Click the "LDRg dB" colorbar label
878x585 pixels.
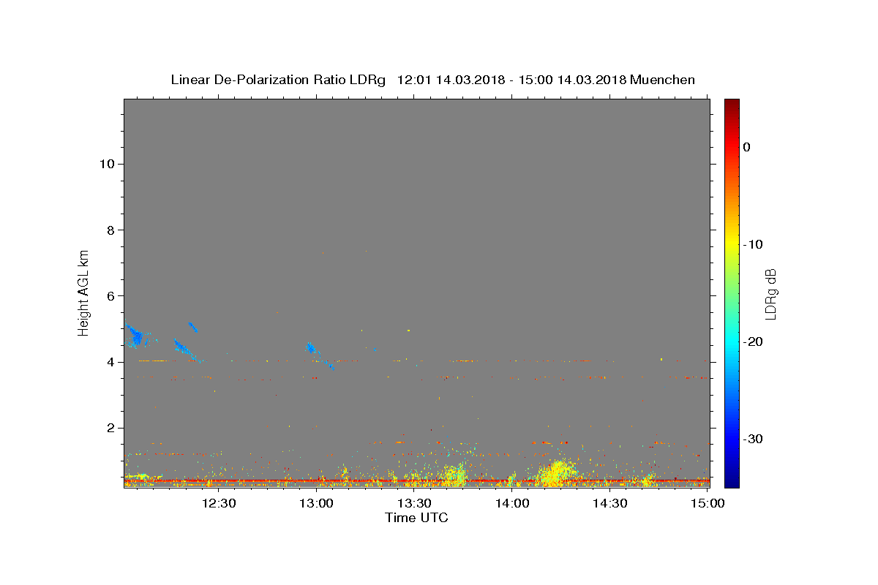click(x=770, y=294)
